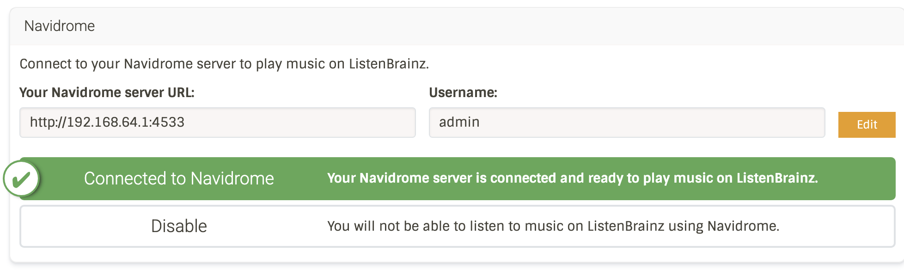Click the 'Connected to Navidrome' title text
The image size is (904, 270).
coord(179,178)
